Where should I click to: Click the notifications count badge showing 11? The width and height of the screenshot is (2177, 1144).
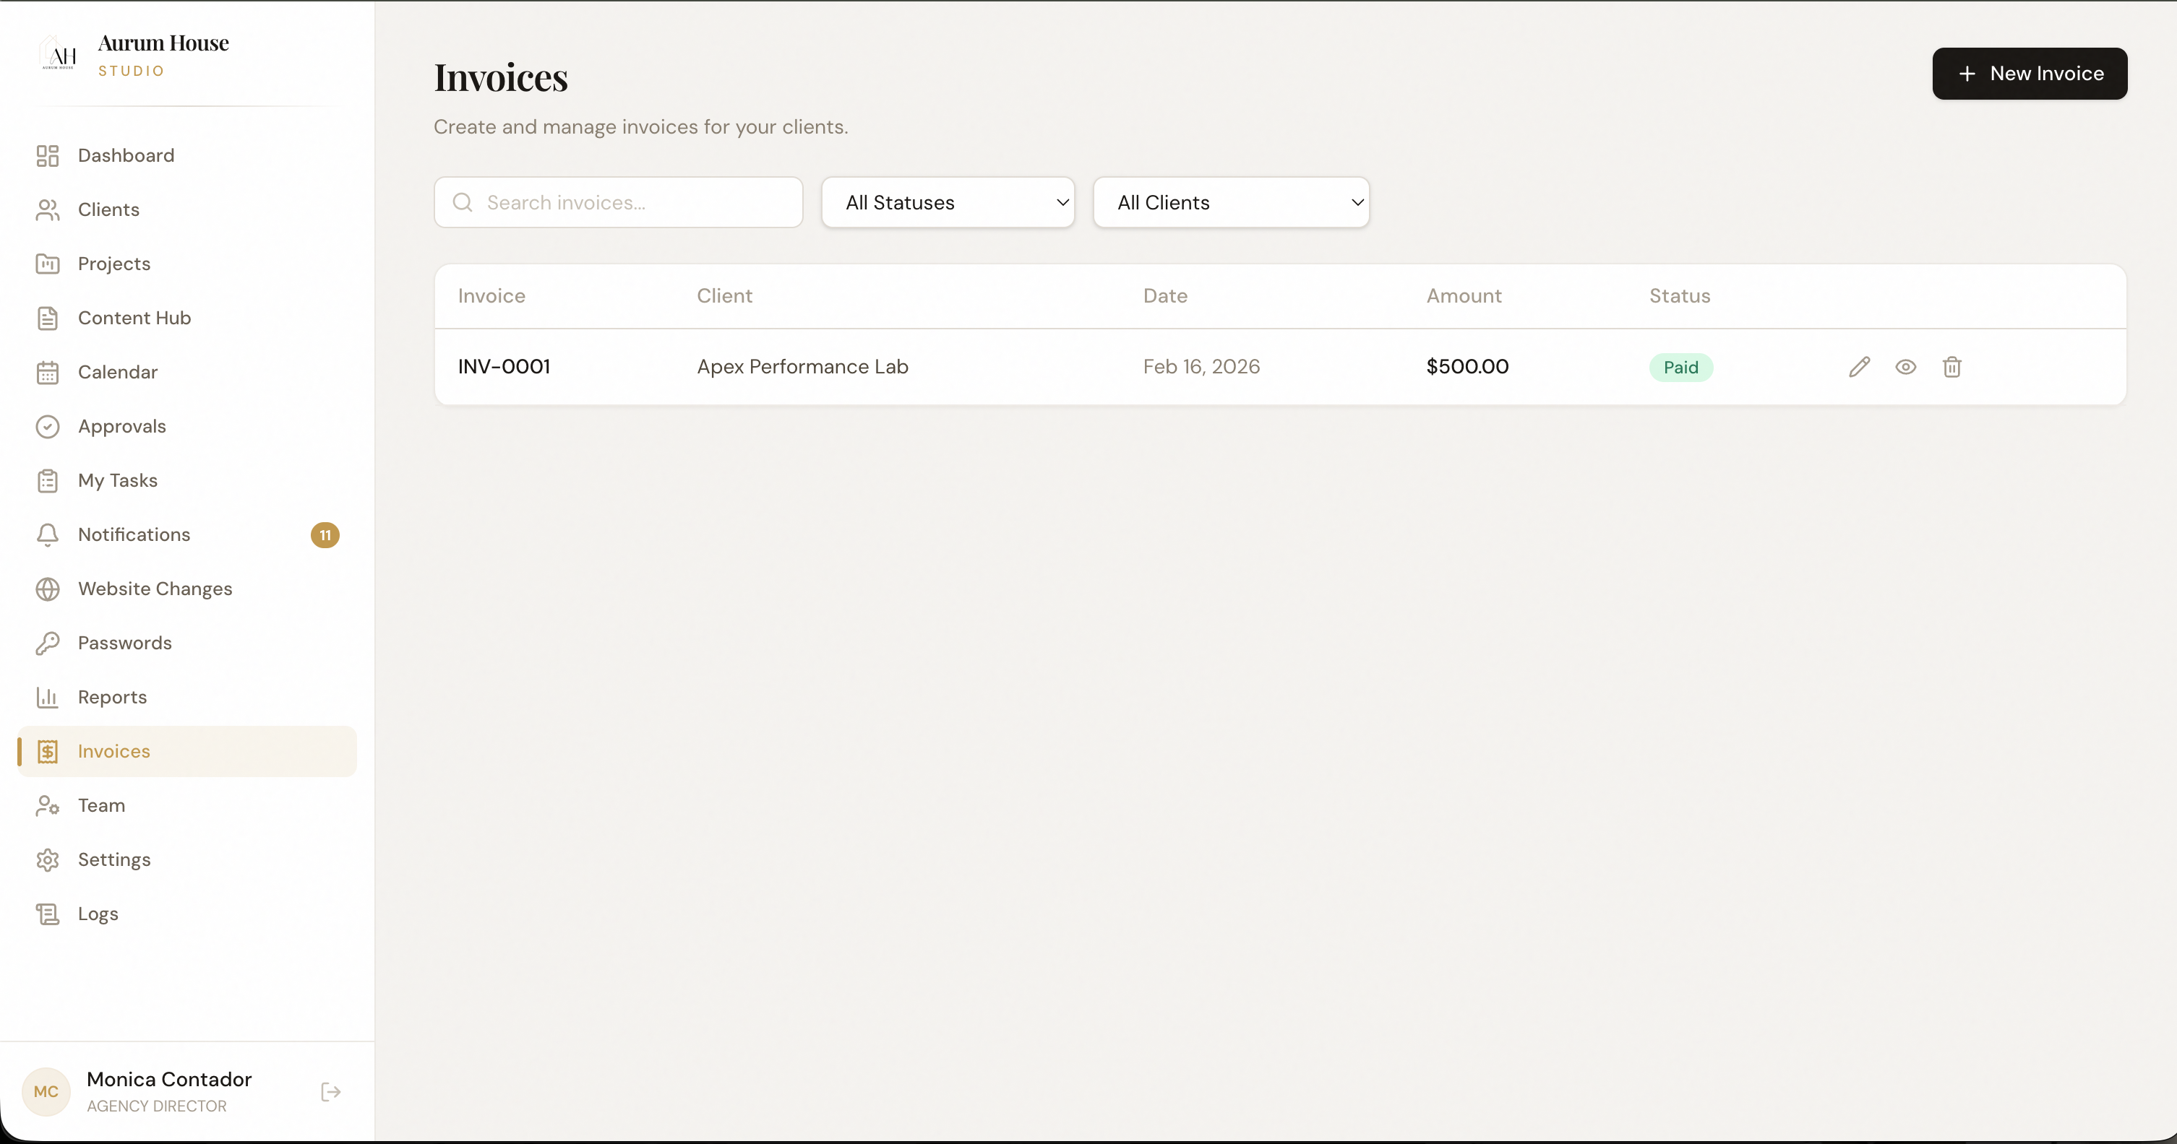325,534
